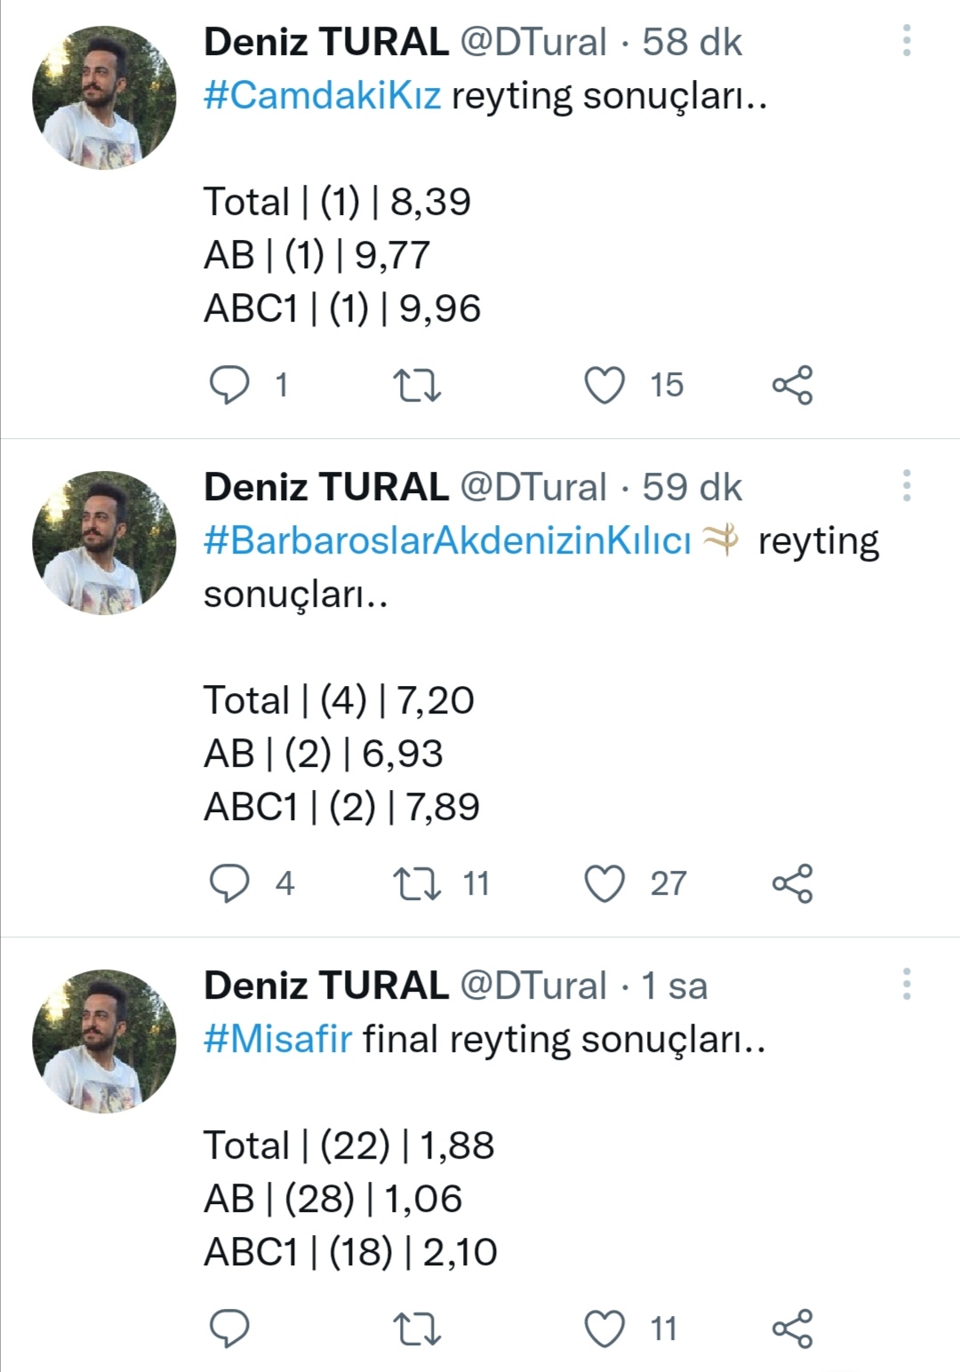960x1372 pixels.
Task: Open the #BarbaroslarAkdenizinKılıcı hashtag
Action: coord(447,541)
